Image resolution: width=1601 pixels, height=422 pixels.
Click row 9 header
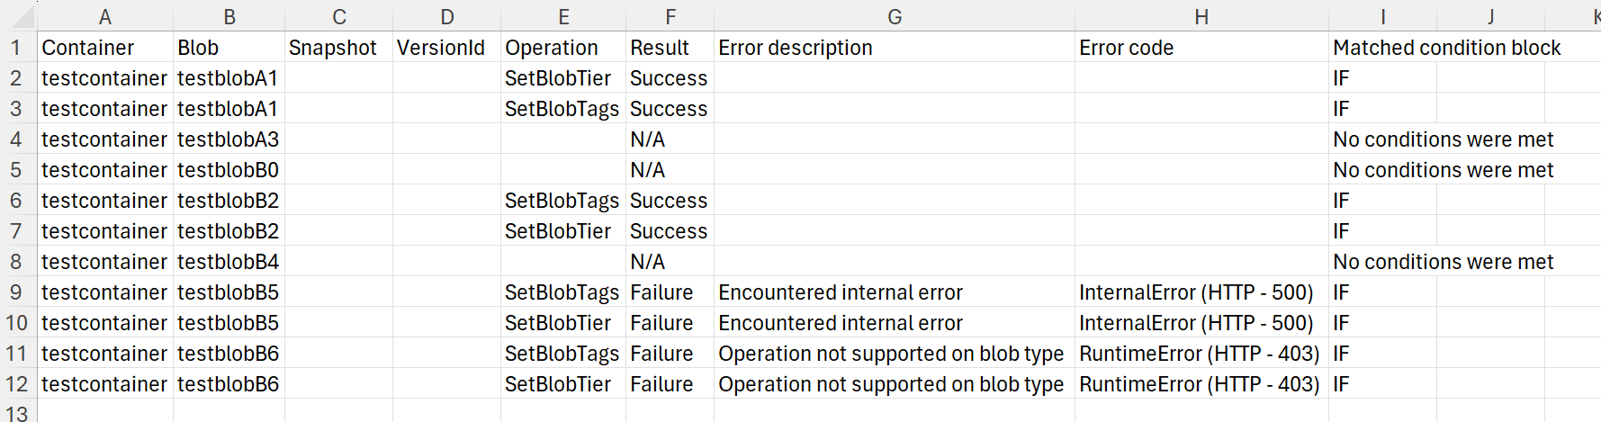16,292
